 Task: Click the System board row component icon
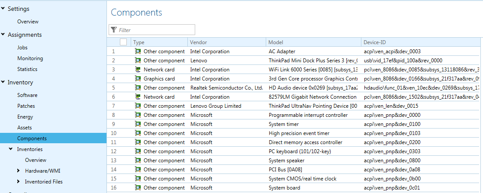[138, 188]
